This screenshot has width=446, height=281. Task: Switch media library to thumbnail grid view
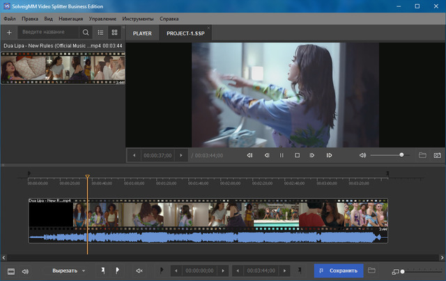click(115, 32)
